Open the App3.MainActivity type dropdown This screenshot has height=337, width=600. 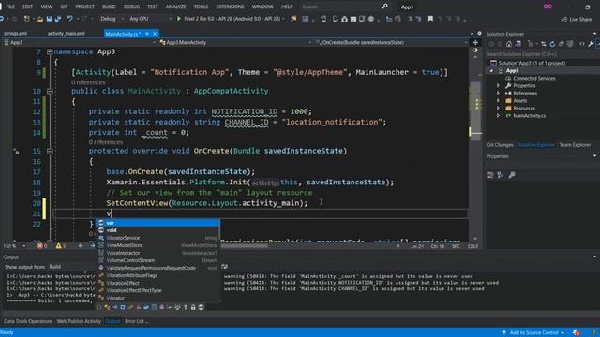[235, 42]
